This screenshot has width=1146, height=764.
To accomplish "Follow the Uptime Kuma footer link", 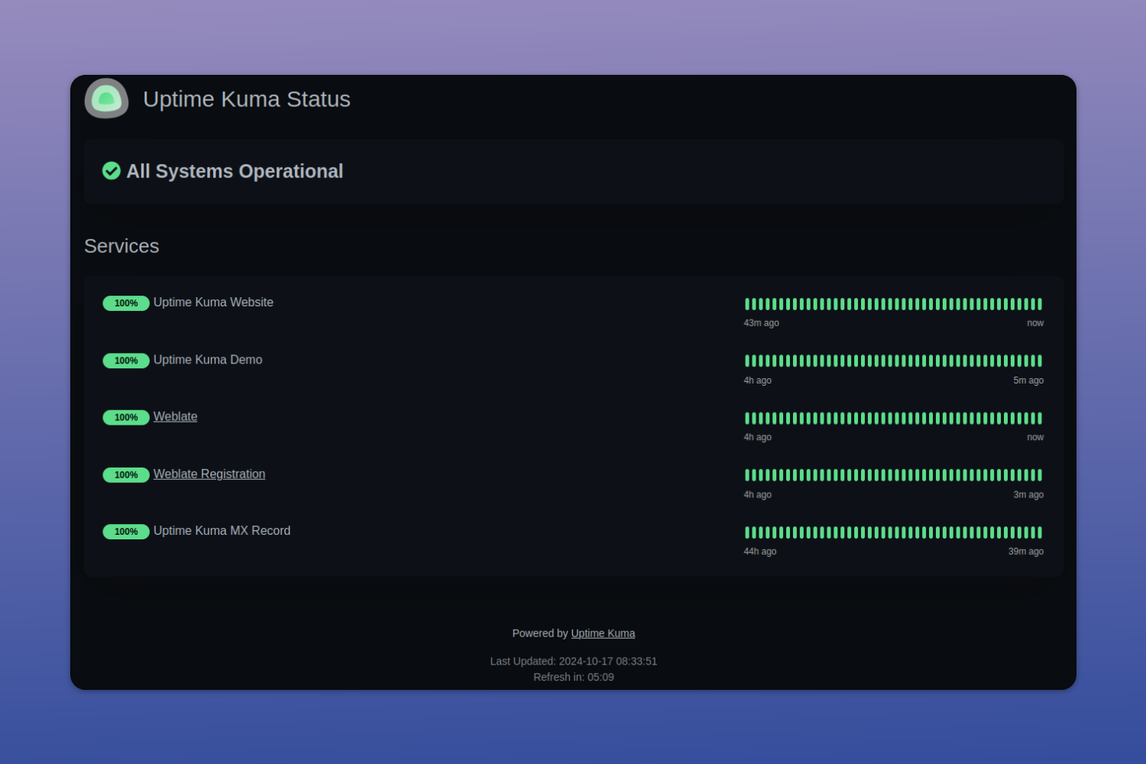I will [x=603, y=633].
